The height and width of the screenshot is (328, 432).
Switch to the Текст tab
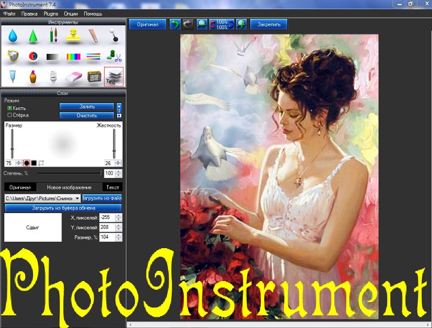(x=113, y=187)
